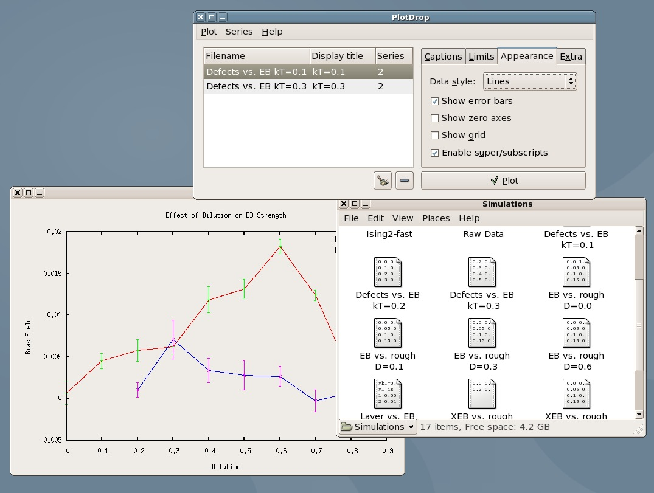Viewport: 654px width, 493px height.
Task: Click the remove series minus button
Action: [404, 181]
